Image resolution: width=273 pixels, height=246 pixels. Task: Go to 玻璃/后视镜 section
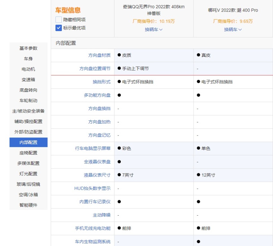(x=29, y=184)
